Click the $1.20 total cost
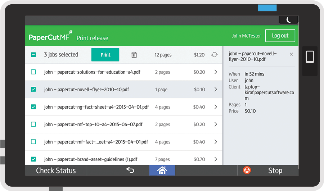This screenshot has width=324, height=191. point(199,55)
